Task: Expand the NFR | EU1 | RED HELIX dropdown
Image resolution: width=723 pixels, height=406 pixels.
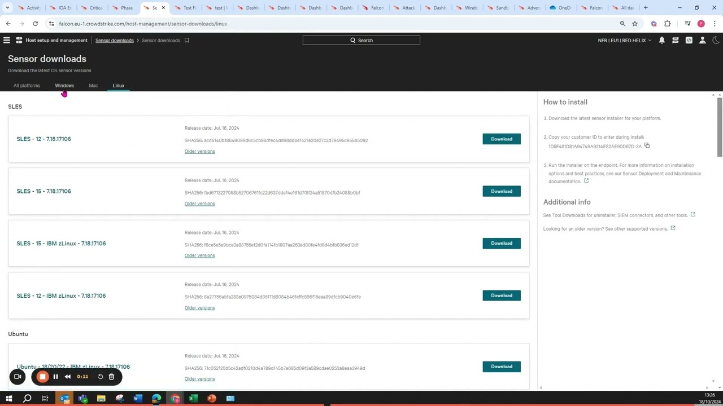Action: [625, 41]
